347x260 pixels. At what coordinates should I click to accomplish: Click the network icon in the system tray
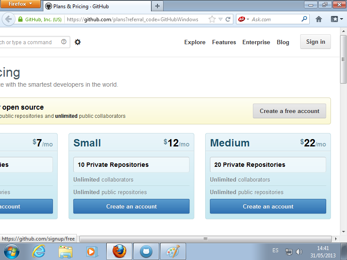point(288,252)
